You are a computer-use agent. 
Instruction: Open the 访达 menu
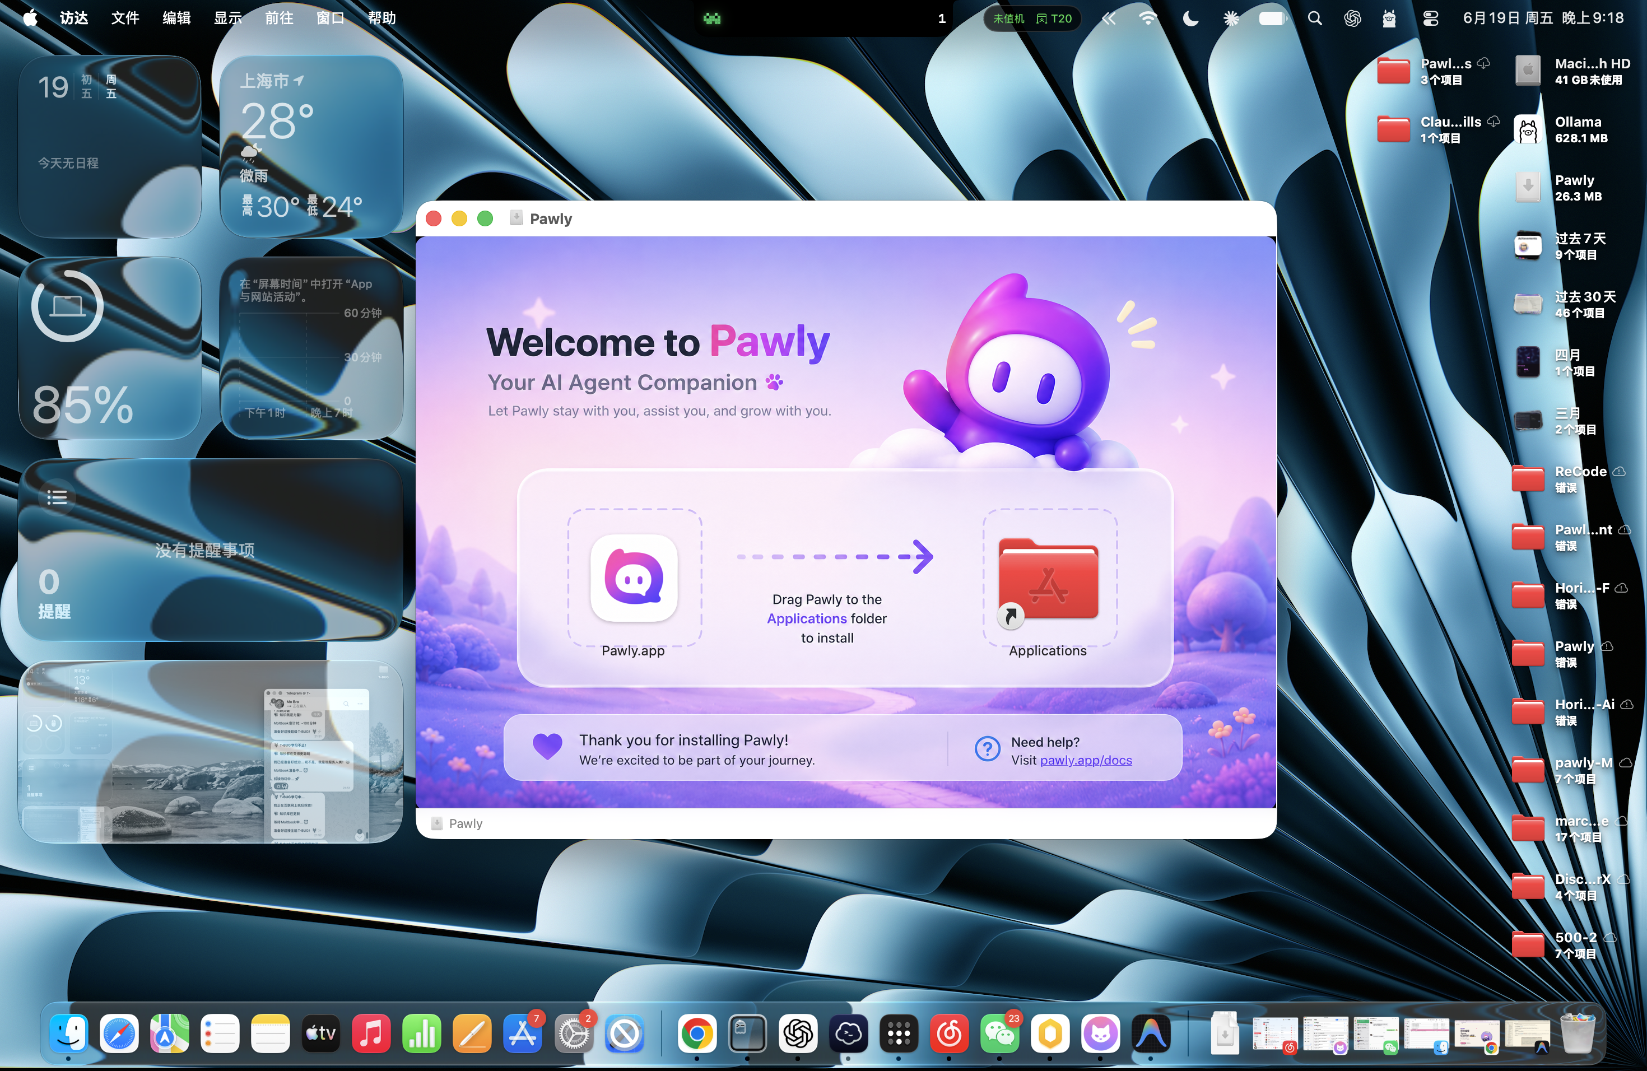tap(74, 18)
